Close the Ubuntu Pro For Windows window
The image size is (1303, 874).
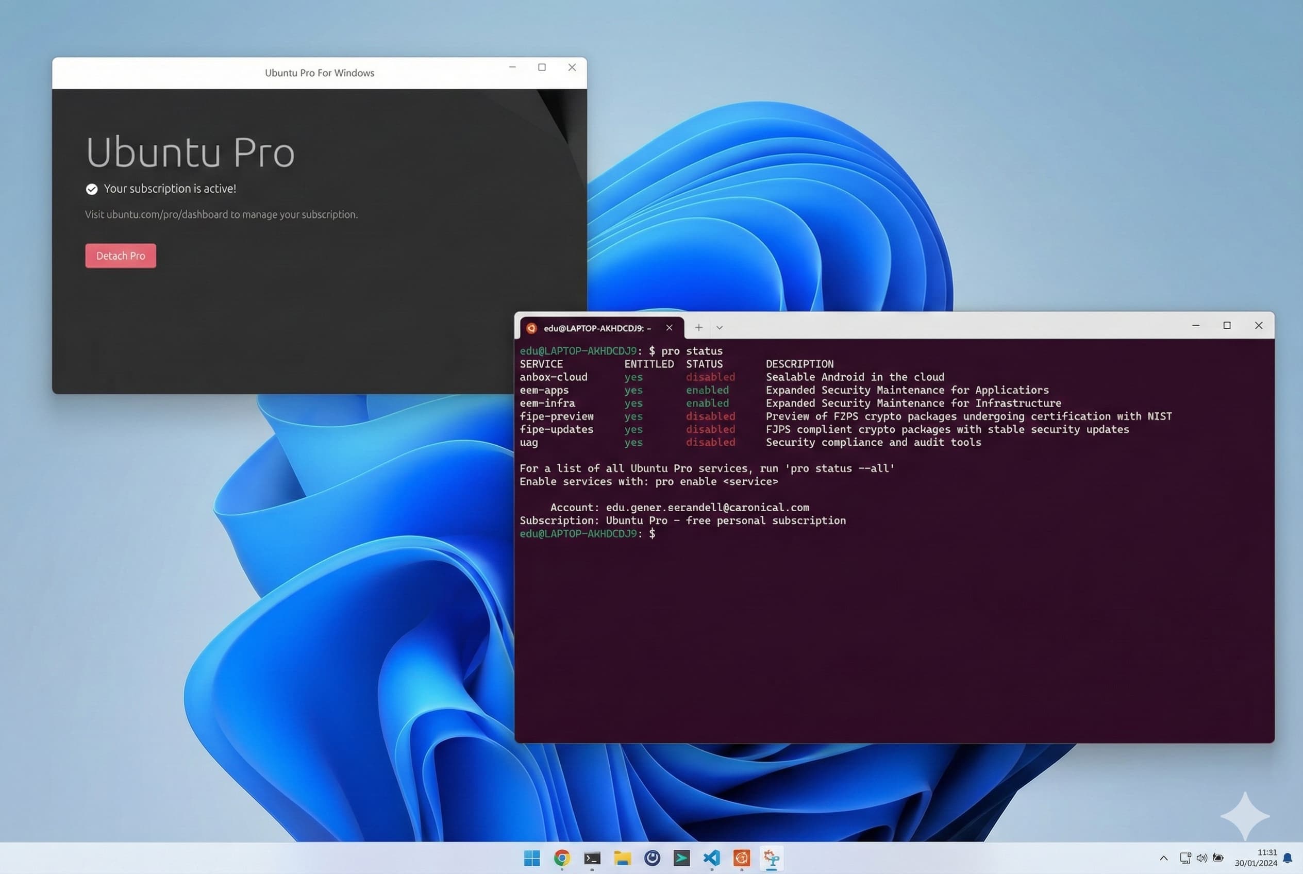pos(572,68)
